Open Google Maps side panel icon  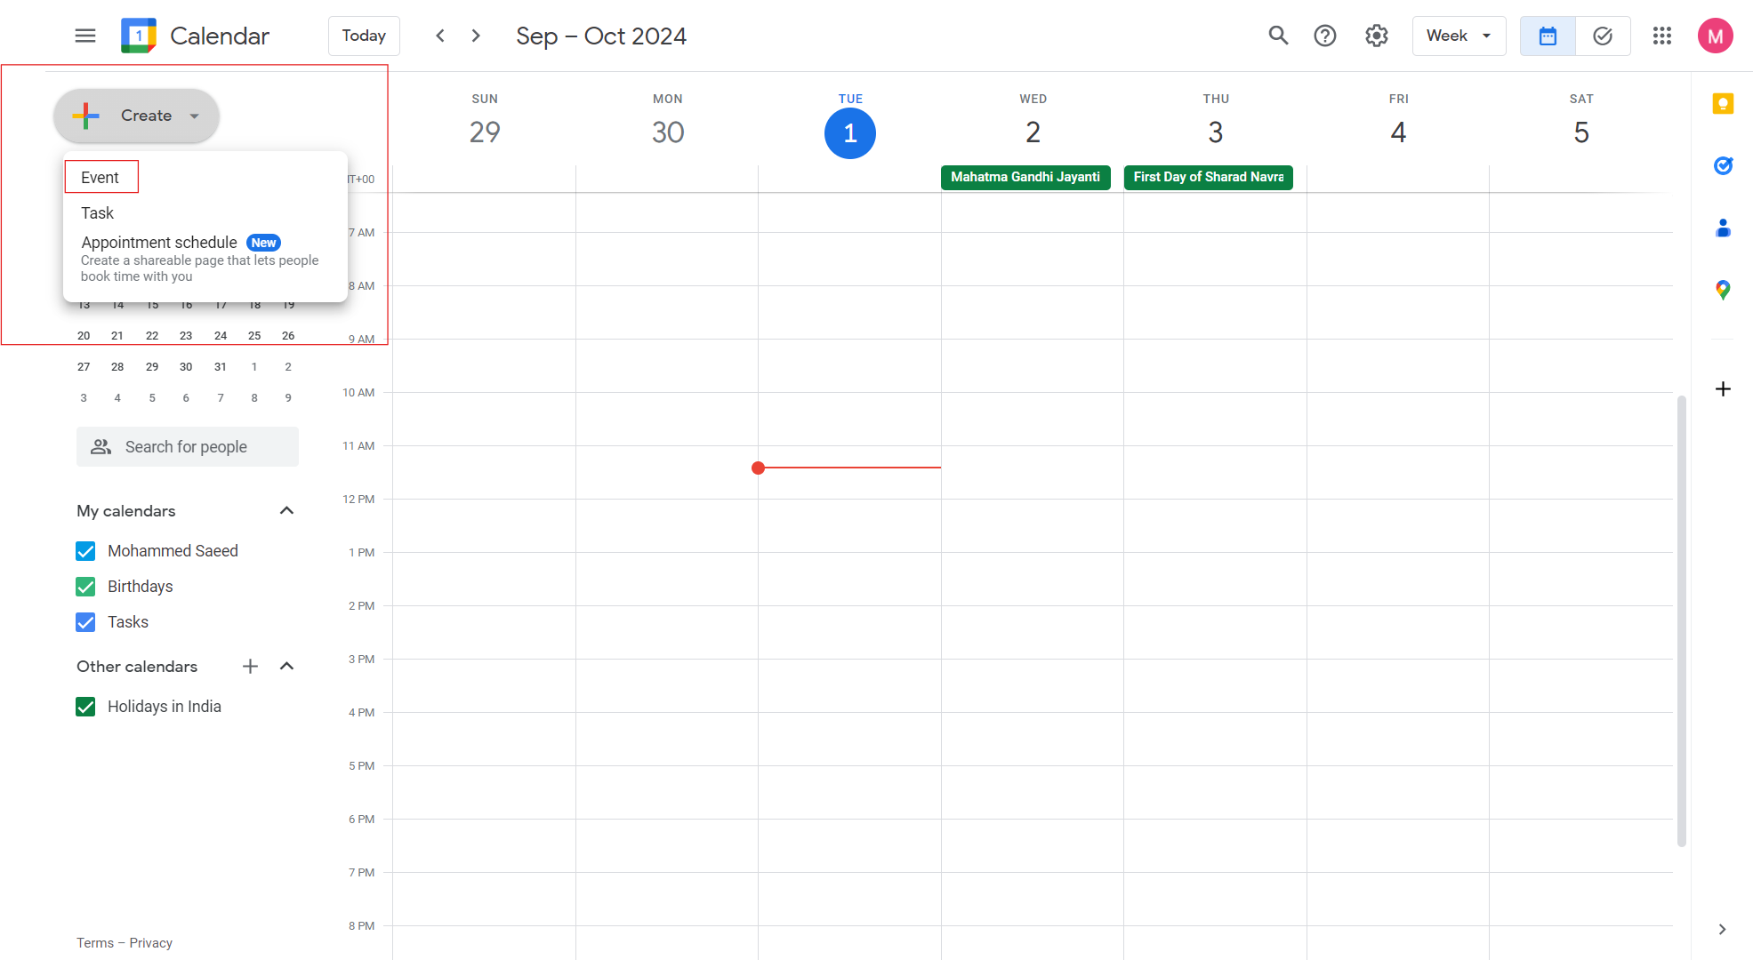[1723, 290]
